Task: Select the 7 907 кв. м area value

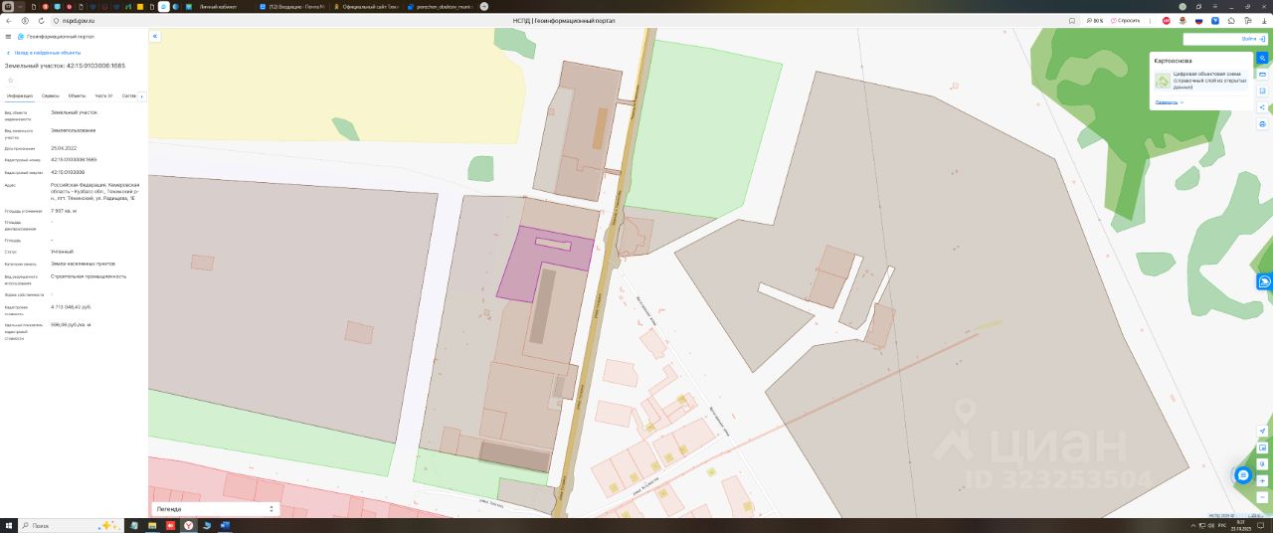Action: click(64, 211)
